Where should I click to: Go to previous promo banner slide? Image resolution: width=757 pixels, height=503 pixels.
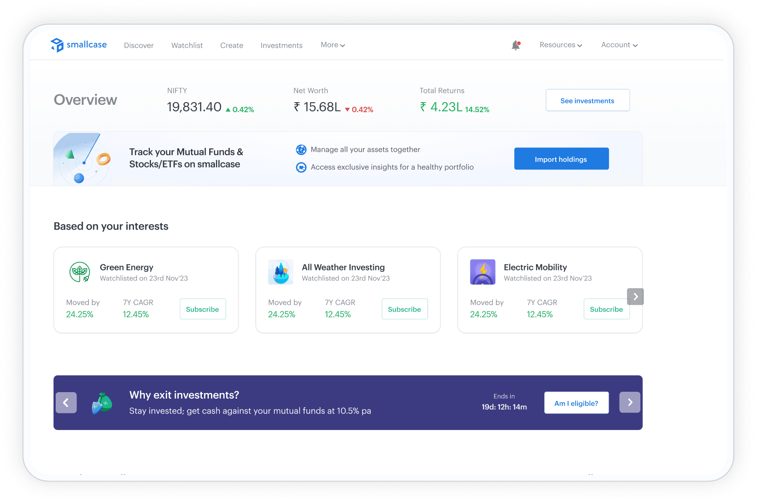pos(66,403)
